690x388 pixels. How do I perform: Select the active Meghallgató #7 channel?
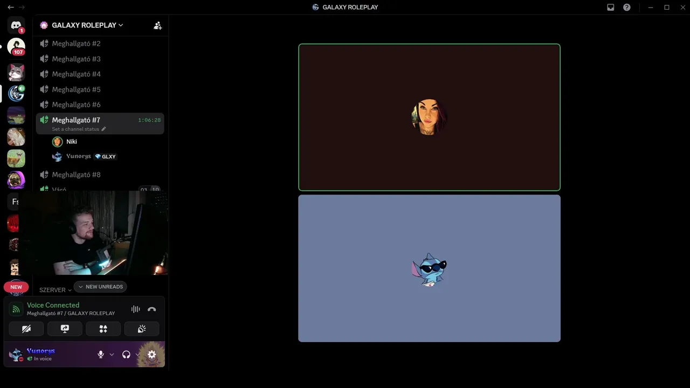(x=100, y=123)
